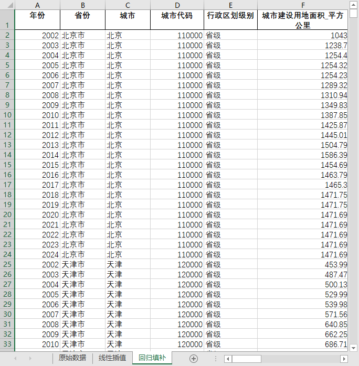
Task: Select the 回归填补 sheet tab
Action: pyautogui.click(x=152, y=358)
